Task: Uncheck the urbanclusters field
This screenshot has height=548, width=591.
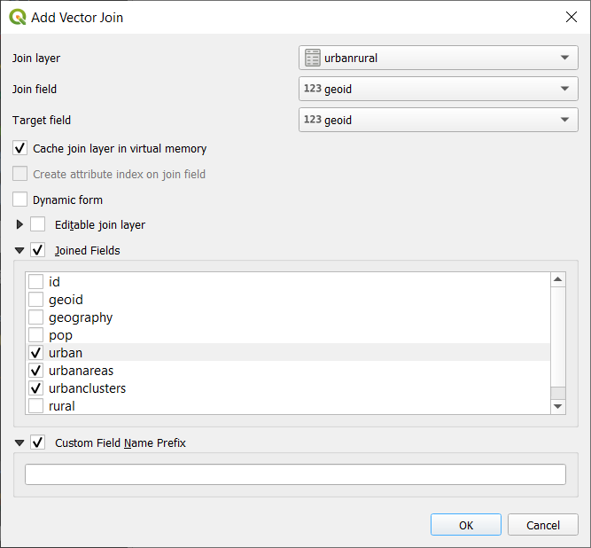Action: (35, 388)
